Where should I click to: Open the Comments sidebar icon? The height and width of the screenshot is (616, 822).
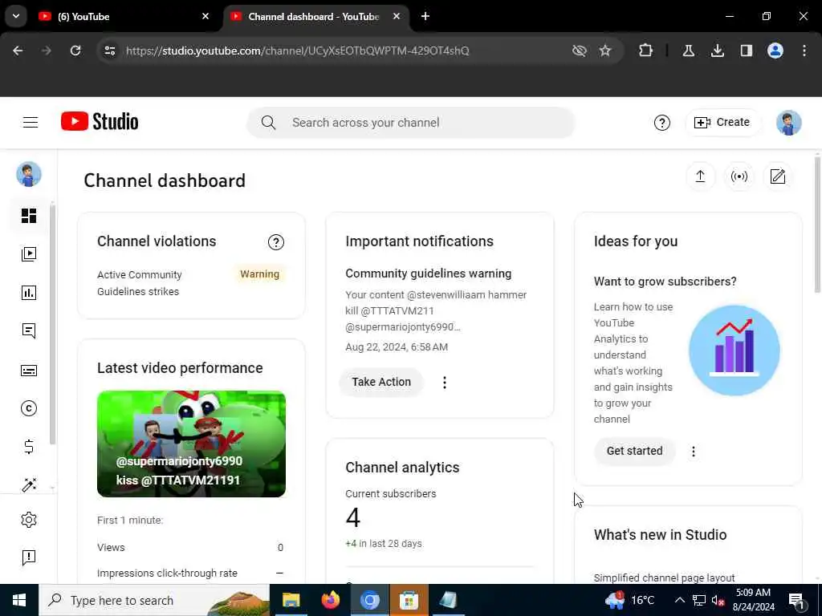click(x=29, y=331)
